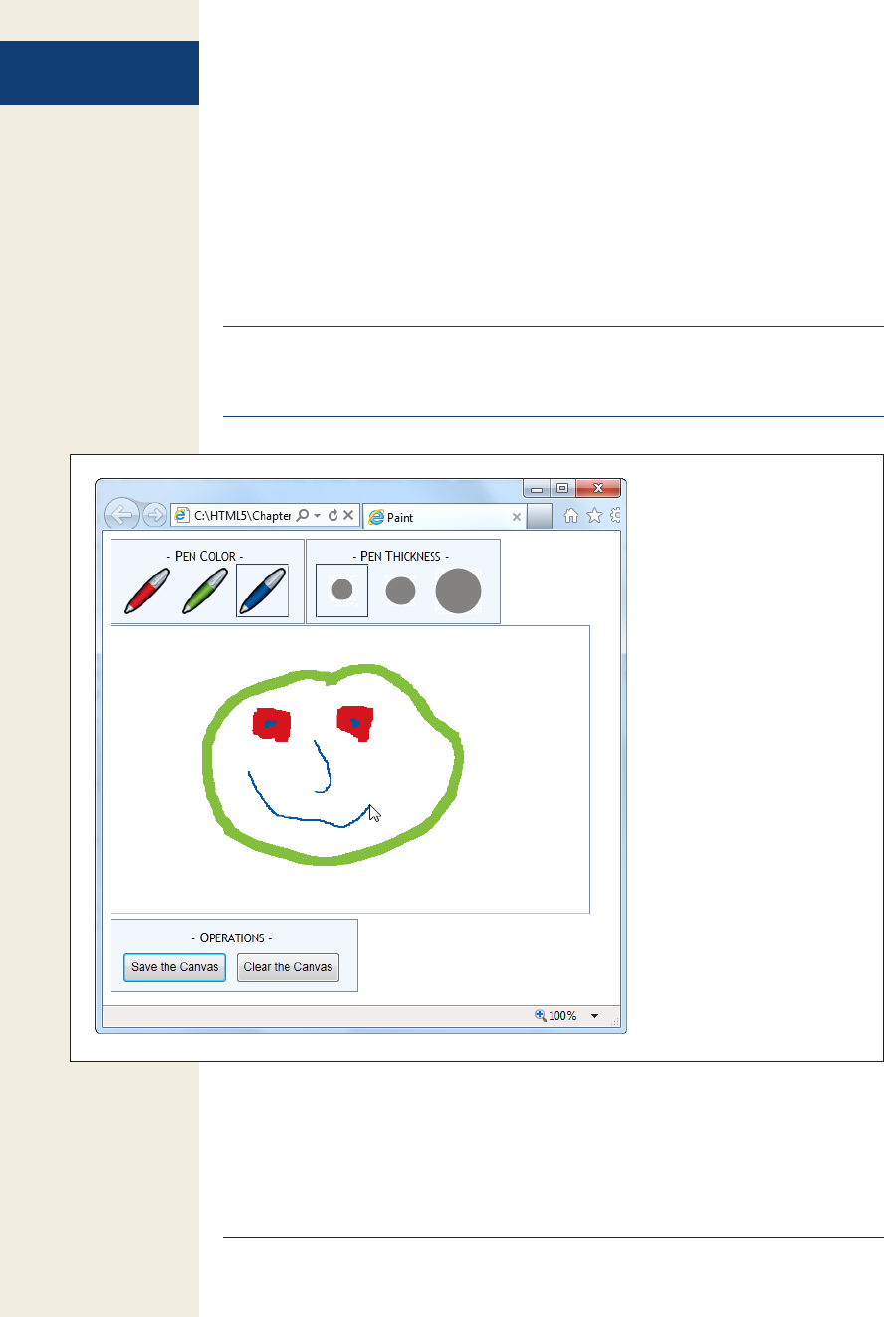This screenshot has height=1317, width=884.
Task: Stop loading with the X icon in address bar
Action: click(x=348, y=516)
